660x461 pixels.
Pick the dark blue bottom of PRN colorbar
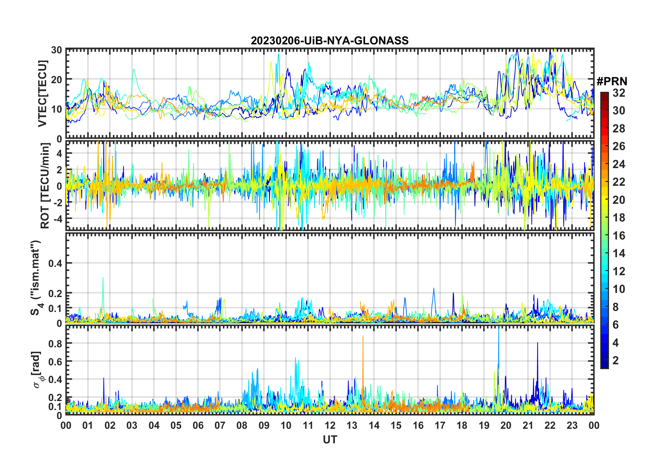(604, 365)
